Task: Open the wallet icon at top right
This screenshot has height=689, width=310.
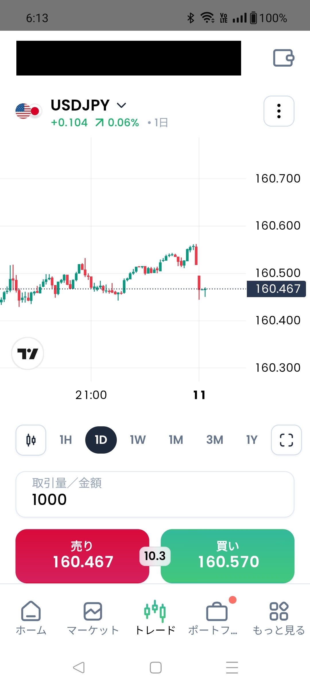Action: pyautogui.click(x=284, y=58)
